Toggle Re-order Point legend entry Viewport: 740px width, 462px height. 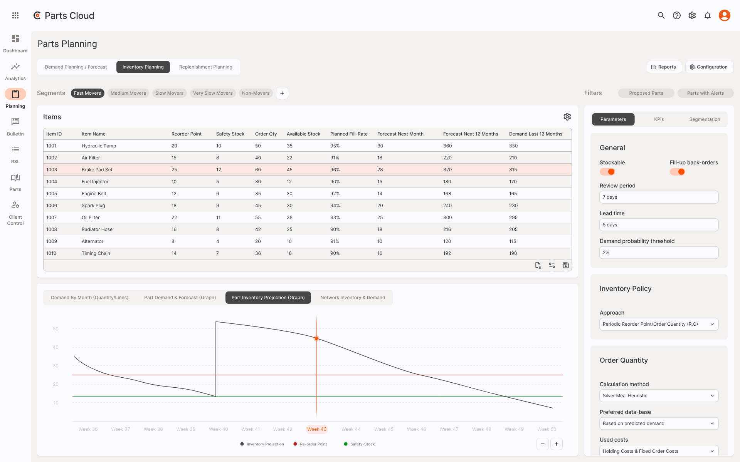[310, 444]
